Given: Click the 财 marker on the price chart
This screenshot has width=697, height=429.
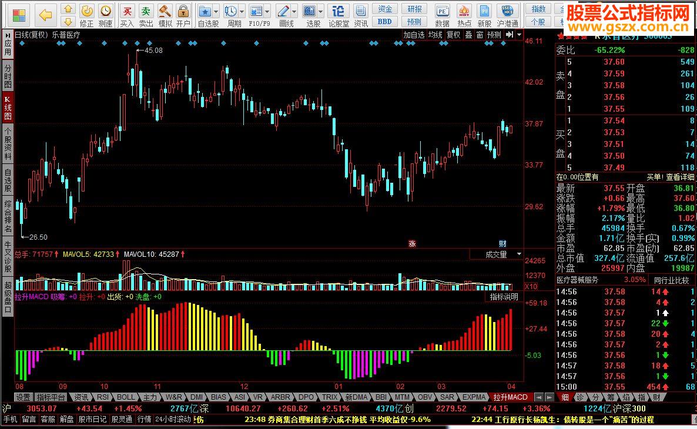Looking at the screenshot, I should click(x=502, y=244).
